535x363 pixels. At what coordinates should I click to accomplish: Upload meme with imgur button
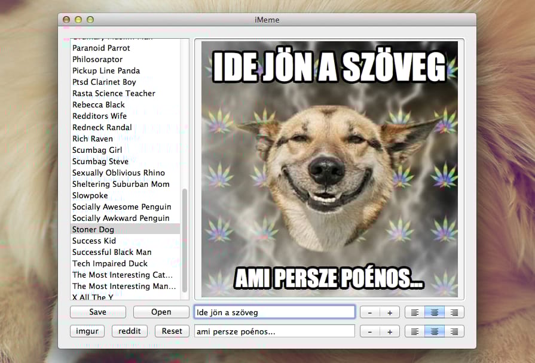[x=87, y=331]
